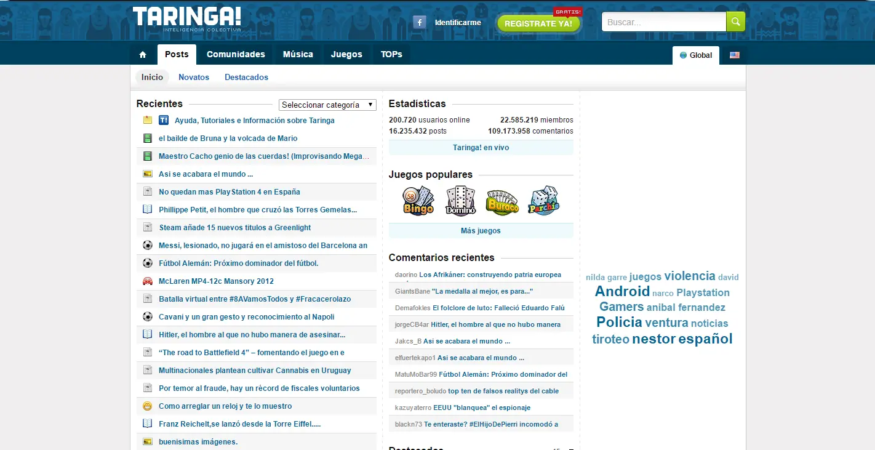Select the Global region tab
This screenshot has width=875, height=450.
pyautogui.click(x=696, y=55)
